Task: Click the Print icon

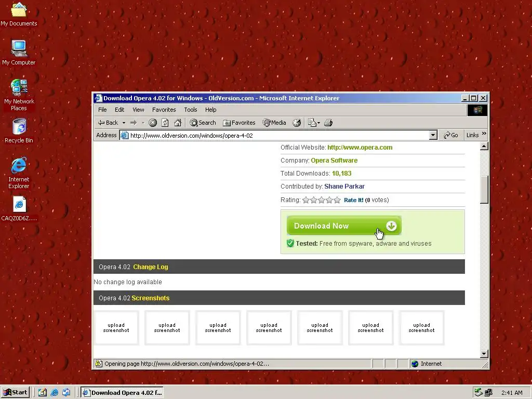Action: 328,123
